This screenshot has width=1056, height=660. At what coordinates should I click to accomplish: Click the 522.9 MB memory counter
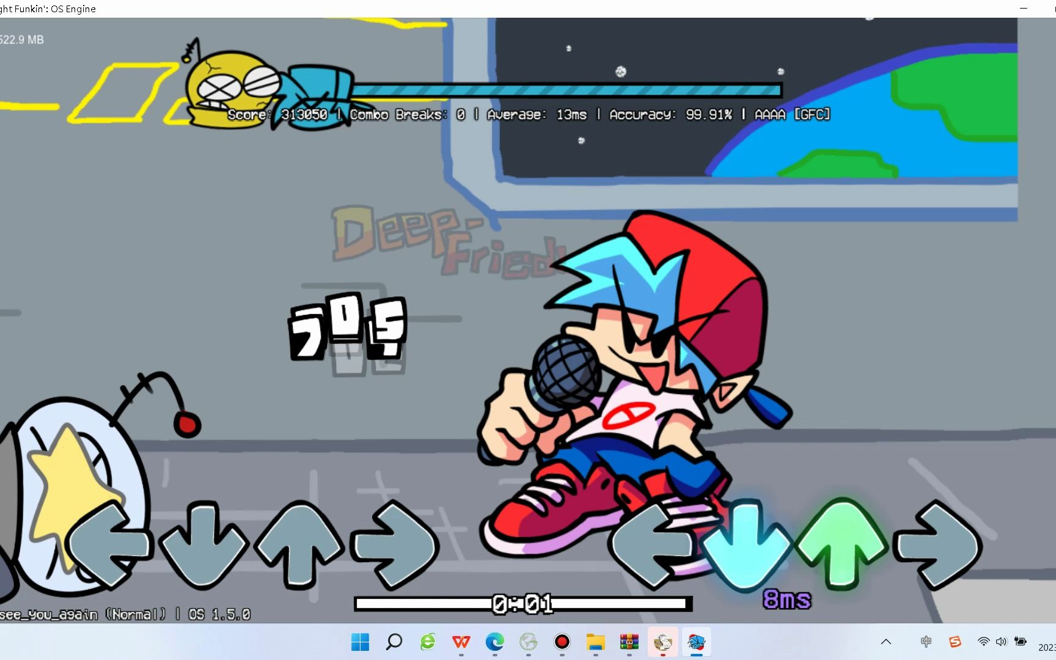(x=22, y=40)
